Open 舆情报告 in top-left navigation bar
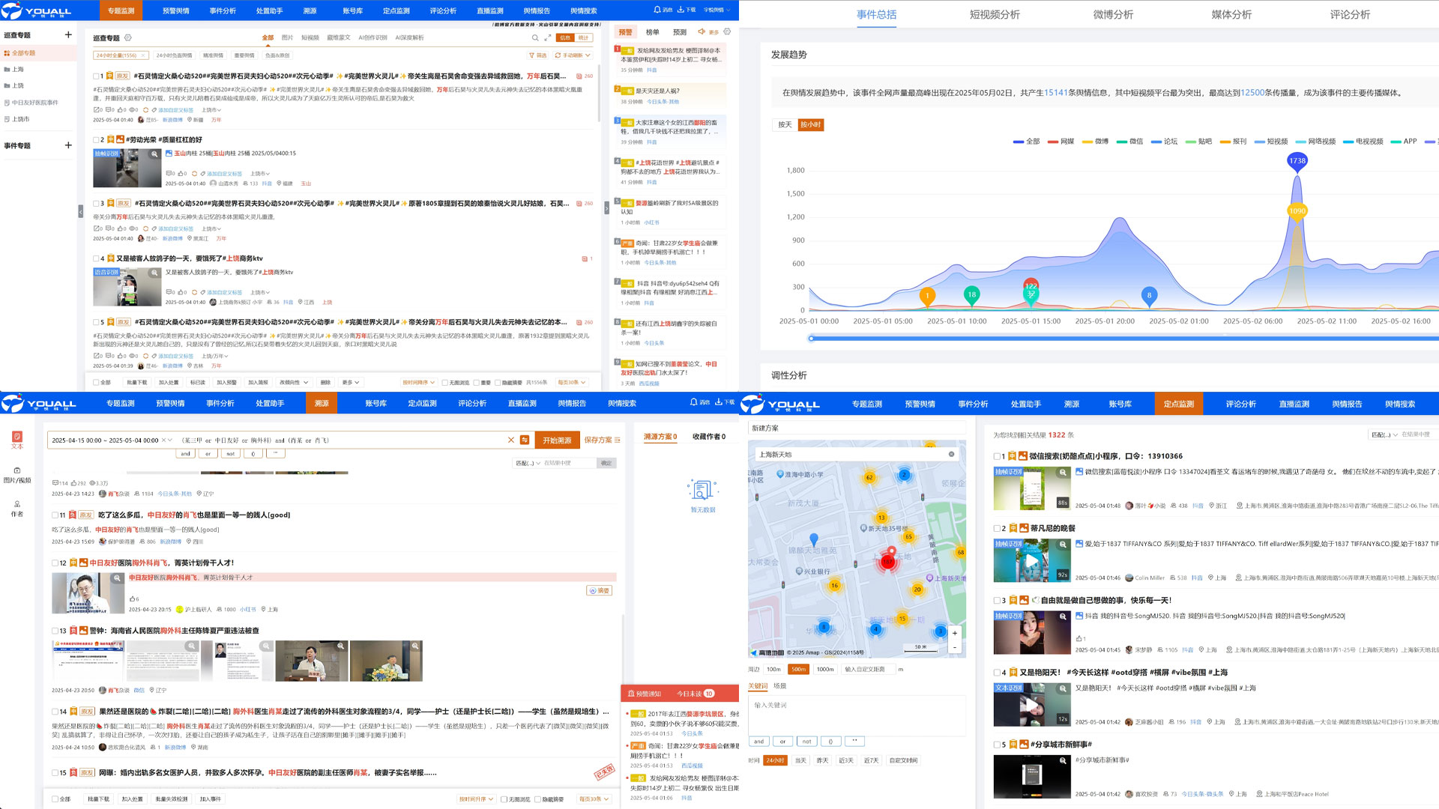The image size is (1439, 809). (x=536, y=11)
